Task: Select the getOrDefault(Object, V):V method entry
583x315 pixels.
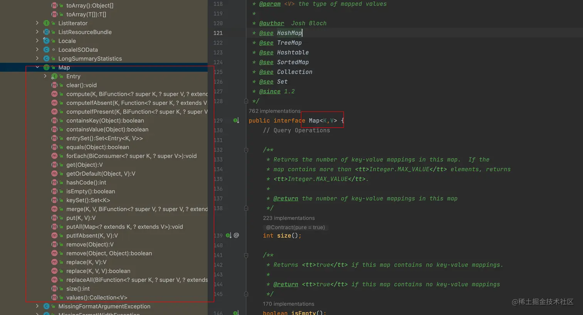Action: click(101, 174)
